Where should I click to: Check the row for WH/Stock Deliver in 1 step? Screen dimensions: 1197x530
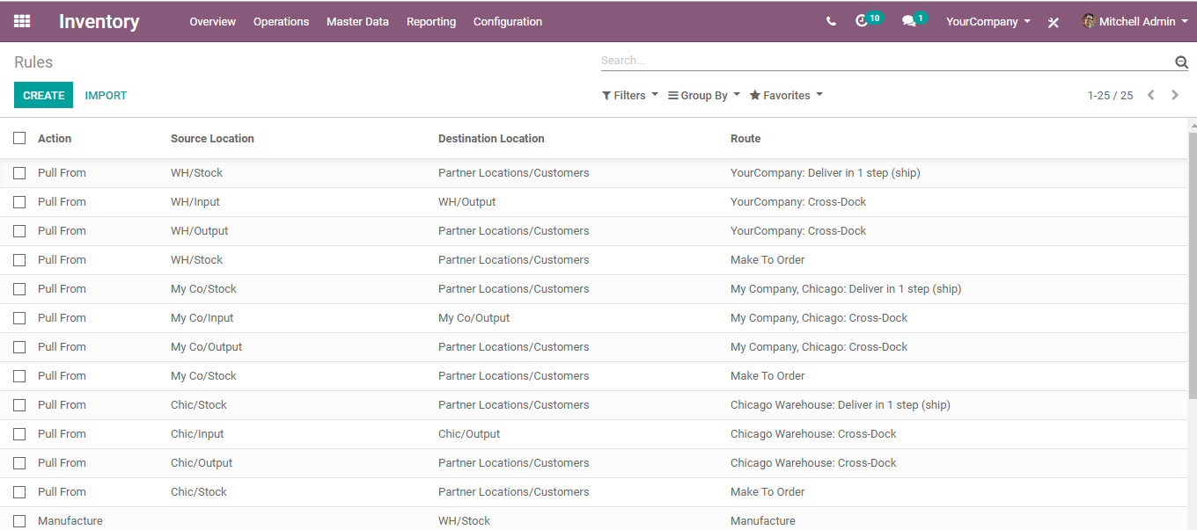tap(19, 173)
